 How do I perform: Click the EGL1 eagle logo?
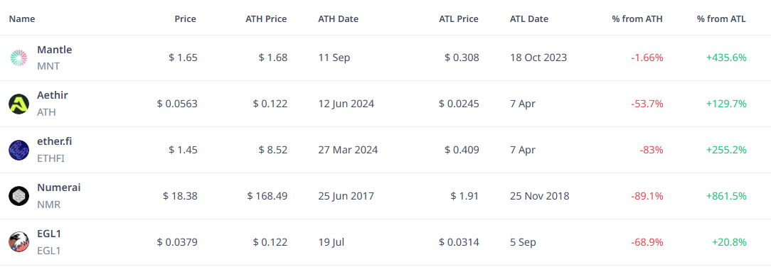tap(19, 242)
